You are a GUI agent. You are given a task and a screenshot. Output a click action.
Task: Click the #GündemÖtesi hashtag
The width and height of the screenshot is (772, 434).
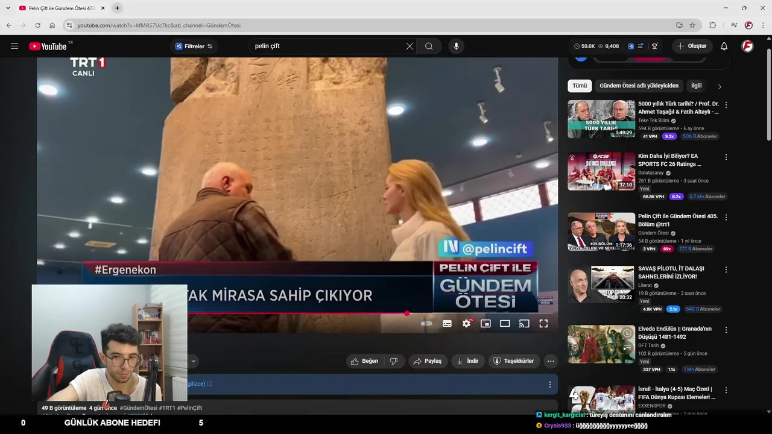point(138,408)
